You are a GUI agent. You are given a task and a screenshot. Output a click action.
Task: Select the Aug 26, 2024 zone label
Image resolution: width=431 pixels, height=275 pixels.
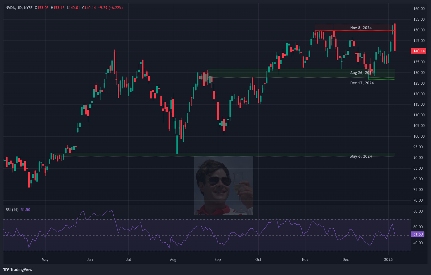[362, 73]
